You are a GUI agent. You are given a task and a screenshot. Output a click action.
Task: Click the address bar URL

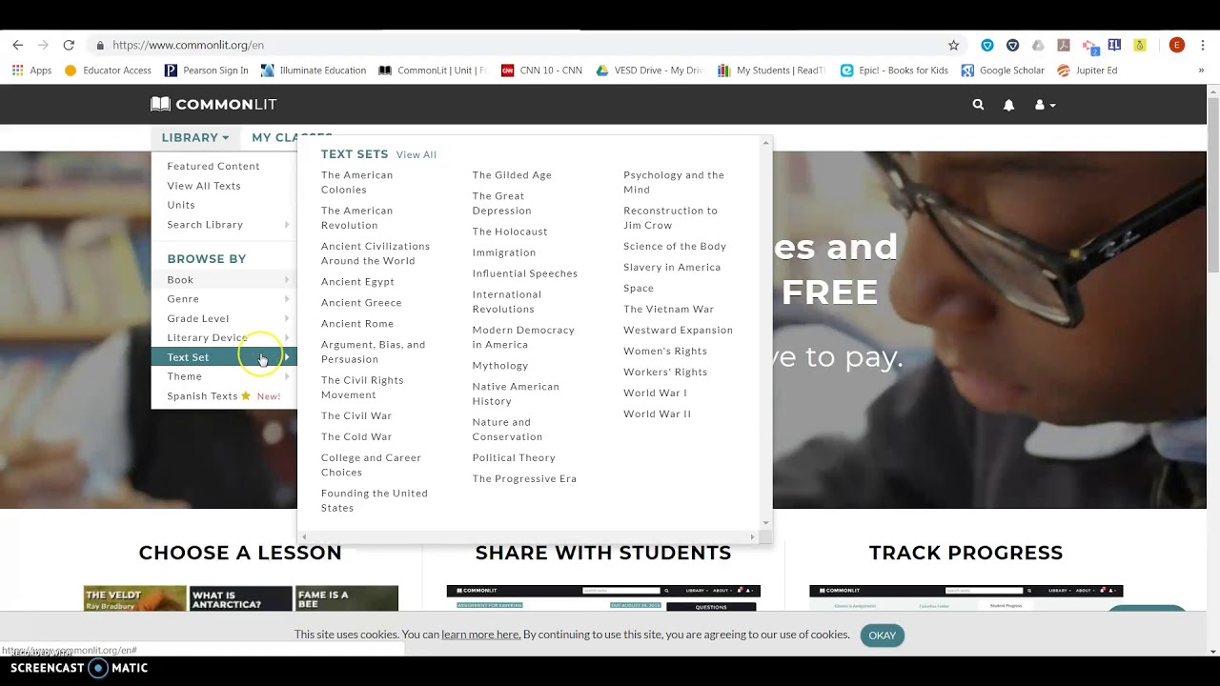(188, 45)
